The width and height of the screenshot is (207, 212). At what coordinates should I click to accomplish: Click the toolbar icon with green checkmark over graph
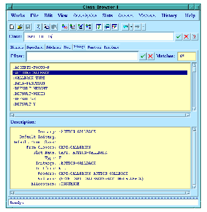click(80, 27)
